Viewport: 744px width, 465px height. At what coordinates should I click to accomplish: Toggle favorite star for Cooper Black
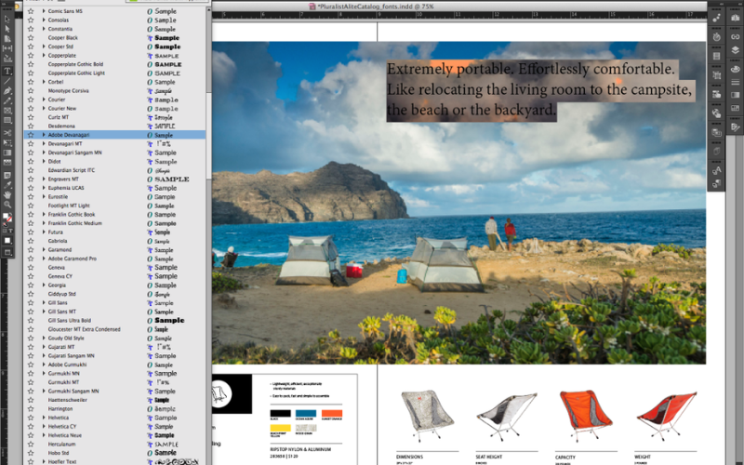tap(31, 38)
